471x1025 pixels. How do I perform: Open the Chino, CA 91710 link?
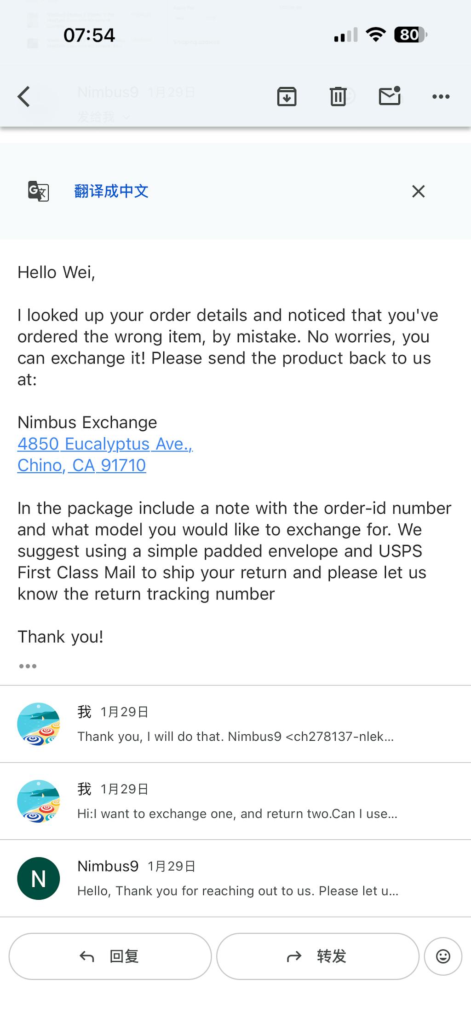tap(81, 465)
